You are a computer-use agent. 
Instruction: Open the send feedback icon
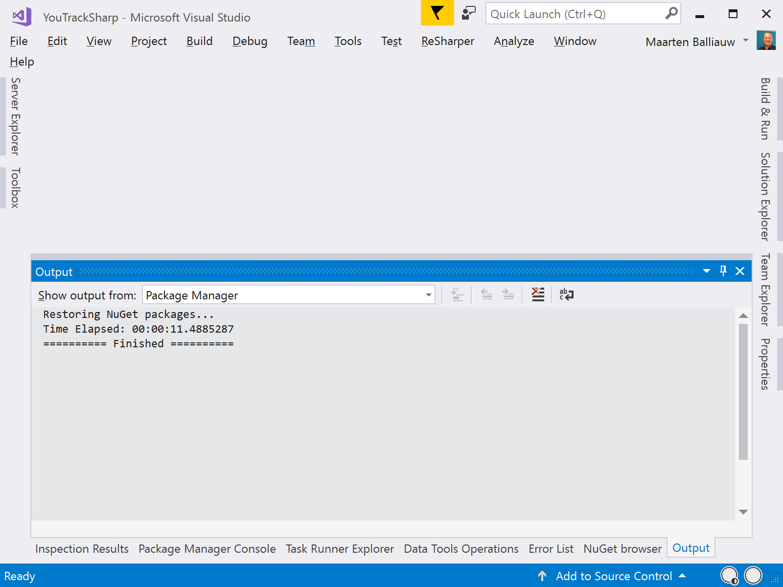tap(469, 13)
